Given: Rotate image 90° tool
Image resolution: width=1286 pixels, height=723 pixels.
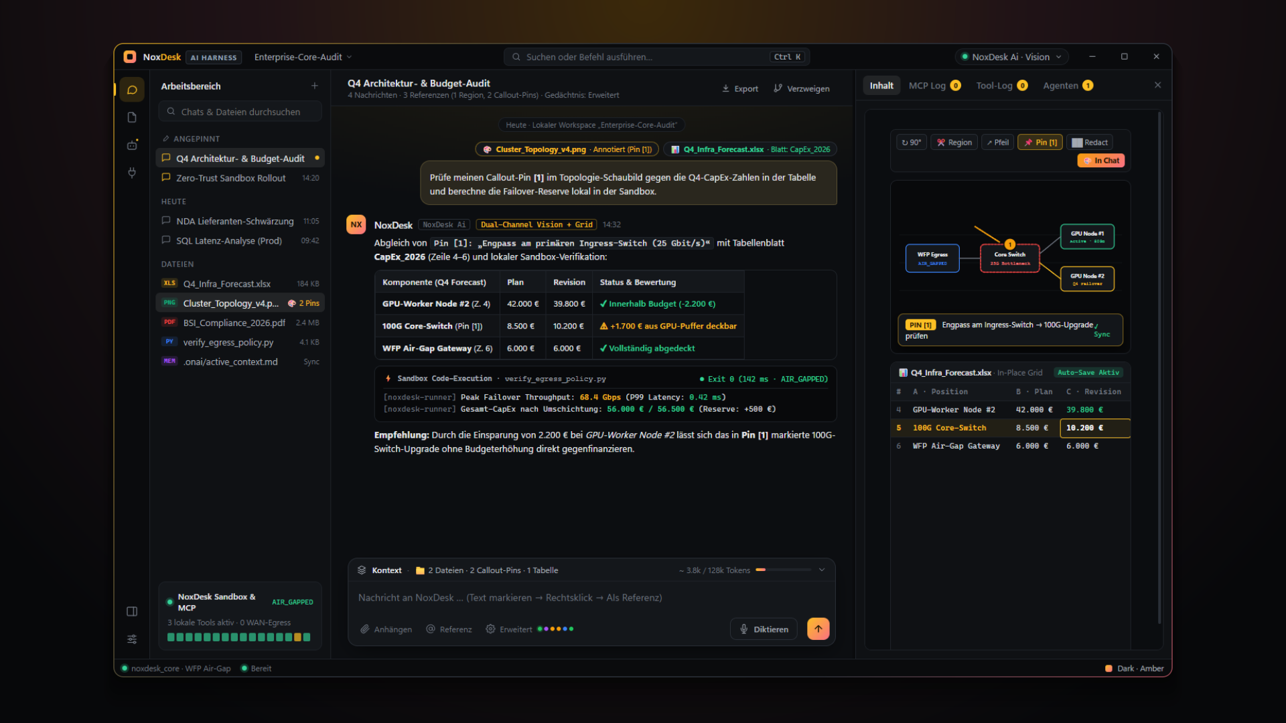Looking at the screenshot, I should pyautogui.click(x=912, y=143).
